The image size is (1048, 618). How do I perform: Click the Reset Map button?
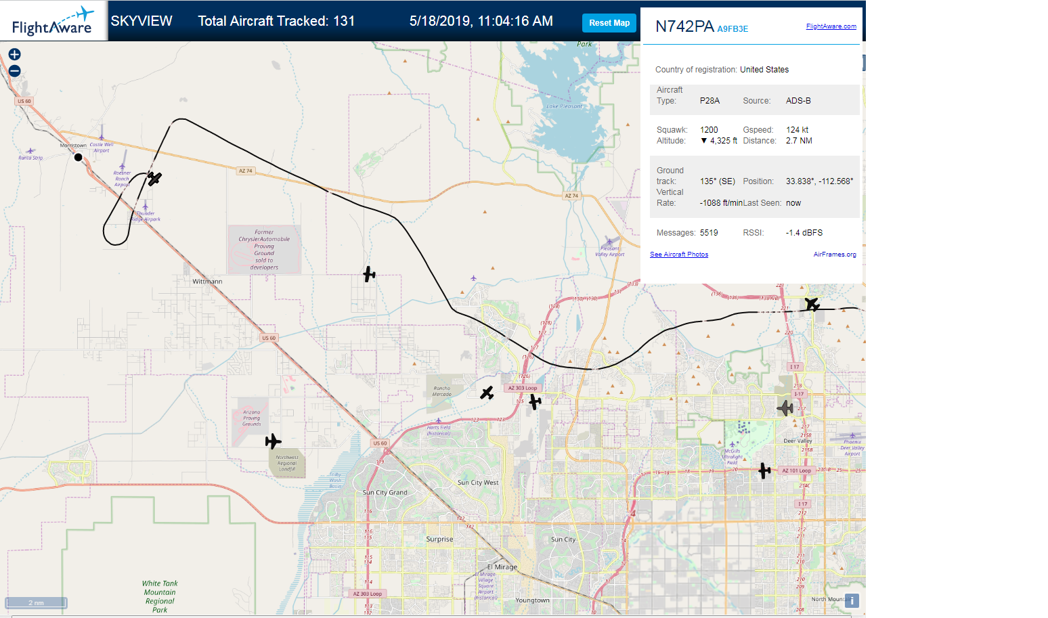pyautogui.click(x=609, y=23)
